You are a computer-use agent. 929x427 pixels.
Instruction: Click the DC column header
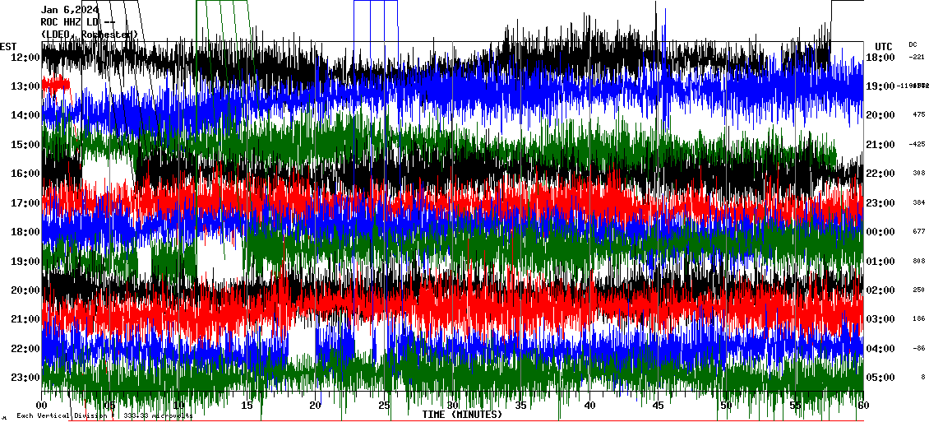pyautogui.click(x=913, y=44)
